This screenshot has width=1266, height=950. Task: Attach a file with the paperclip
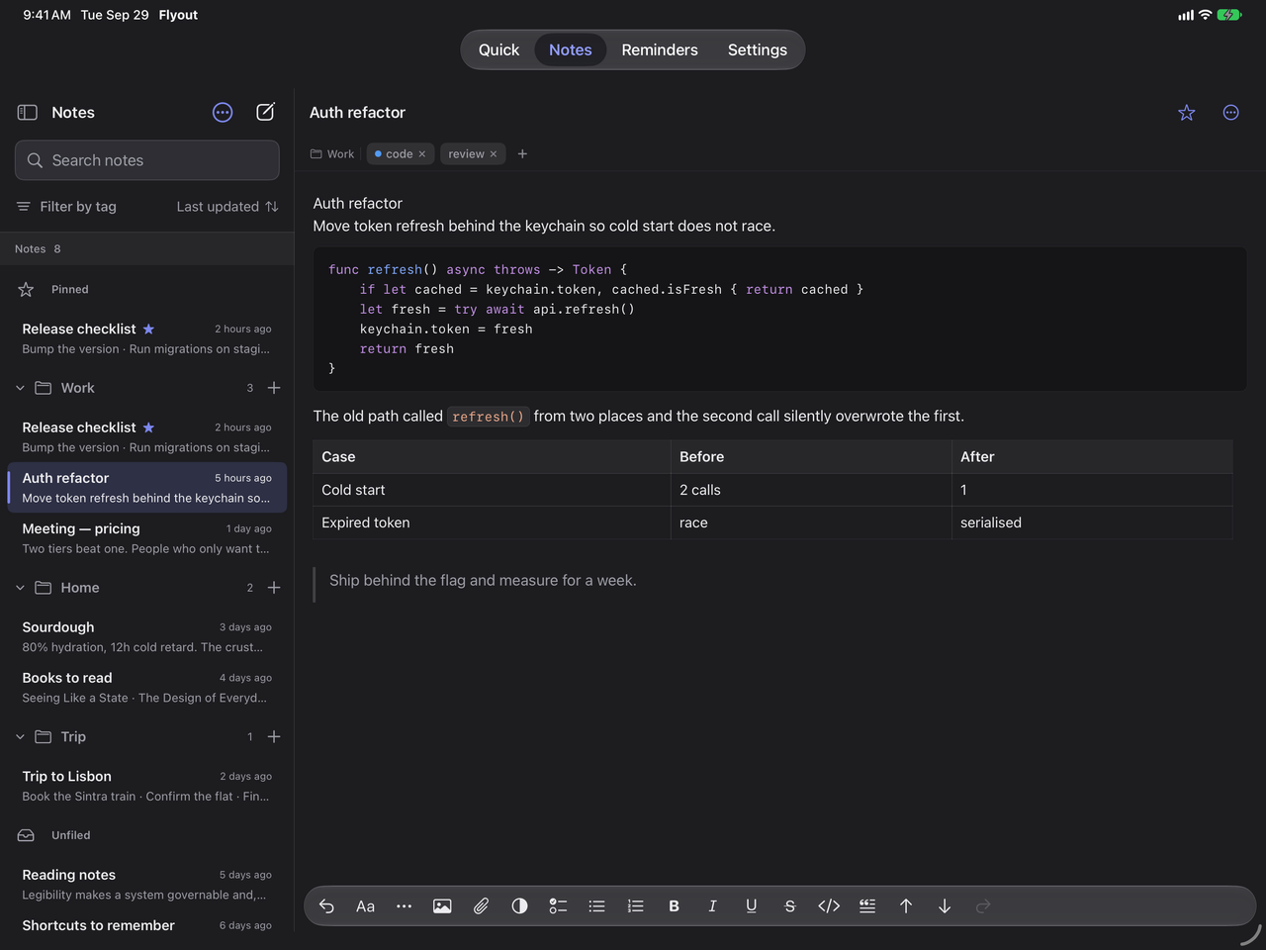(x=481, y=906)
